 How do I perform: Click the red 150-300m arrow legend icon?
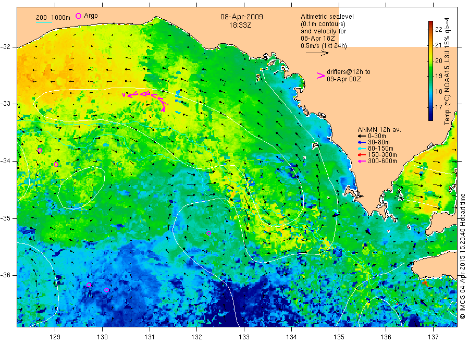click(x=362, y=155)
